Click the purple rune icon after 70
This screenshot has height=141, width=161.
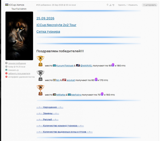click(x=102, y=94)
